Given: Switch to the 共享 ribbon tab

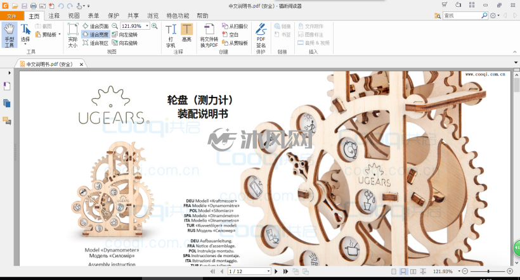Looking at the screenshot, I should coord(133,16).
